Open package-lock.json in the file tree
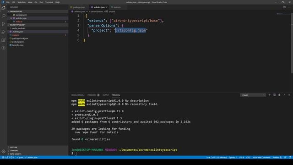 click(x=20, y=38)
